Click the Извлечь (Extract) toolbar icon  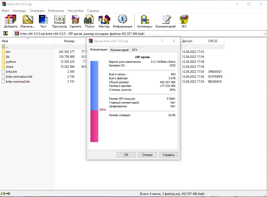(x=28, y=19)
